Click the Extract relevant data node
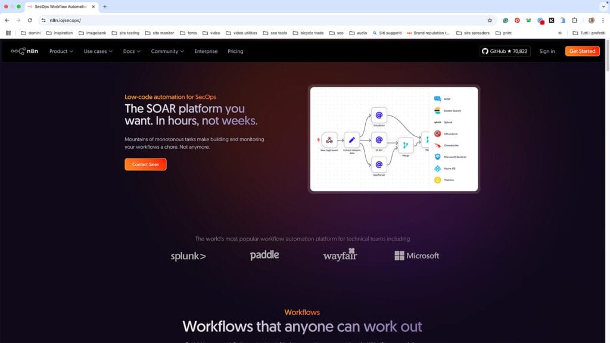The width and height of the screenshot is (610, 343). tap(352, 140)
